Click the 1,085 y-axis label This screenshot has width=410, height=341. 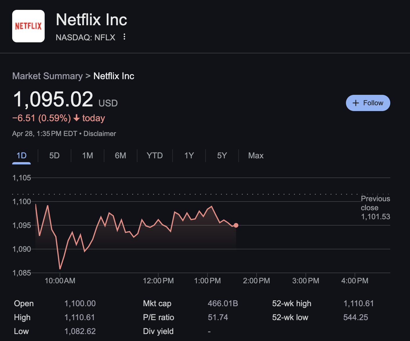click(22, 273)
